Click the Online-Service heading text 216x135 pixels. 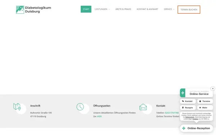pos(199,94)
